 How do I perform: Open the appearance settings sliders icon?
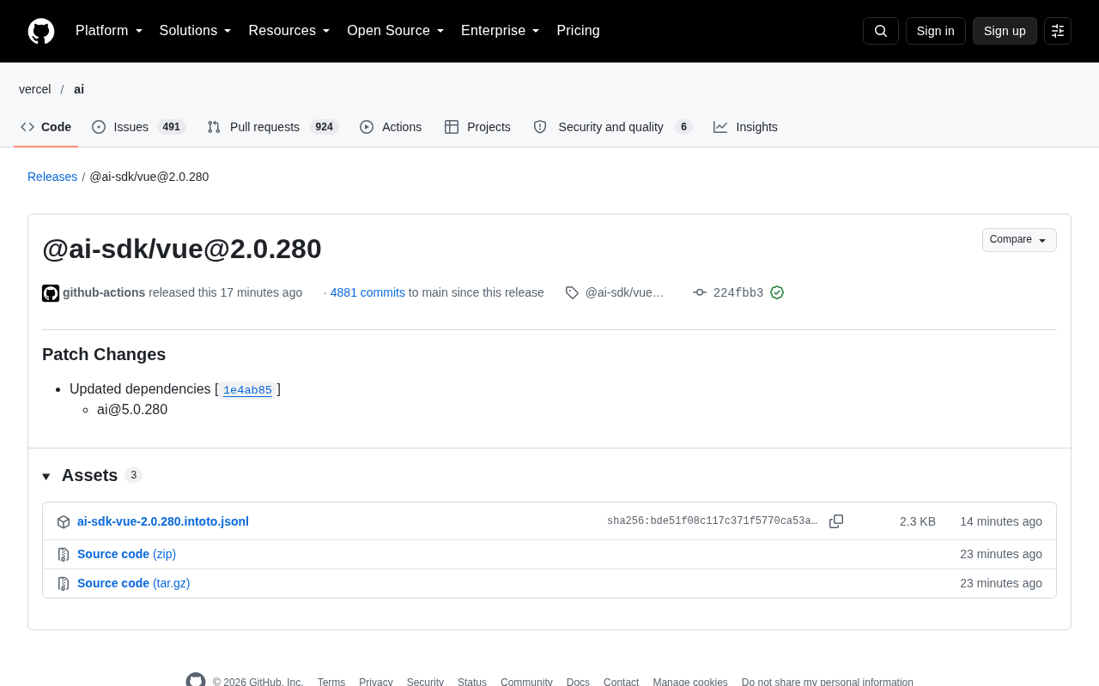1058,31
